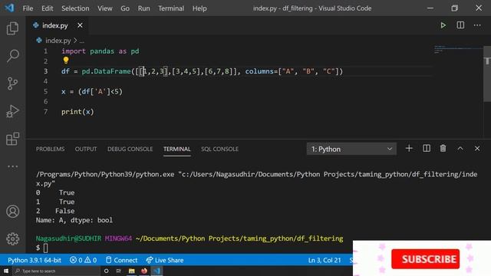This screenshot has width=491, height=276.
Task: Kill terminal with trash icon
Action: point(443,148)
